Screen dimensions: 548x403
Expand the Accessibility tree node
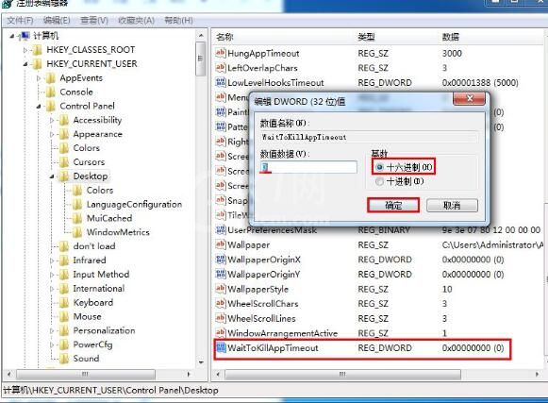(52, 121)
